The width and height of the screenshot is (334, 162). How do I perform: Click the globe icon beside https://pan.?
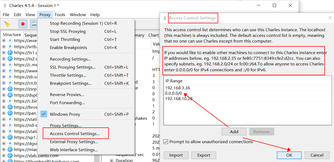click(10, 113)
